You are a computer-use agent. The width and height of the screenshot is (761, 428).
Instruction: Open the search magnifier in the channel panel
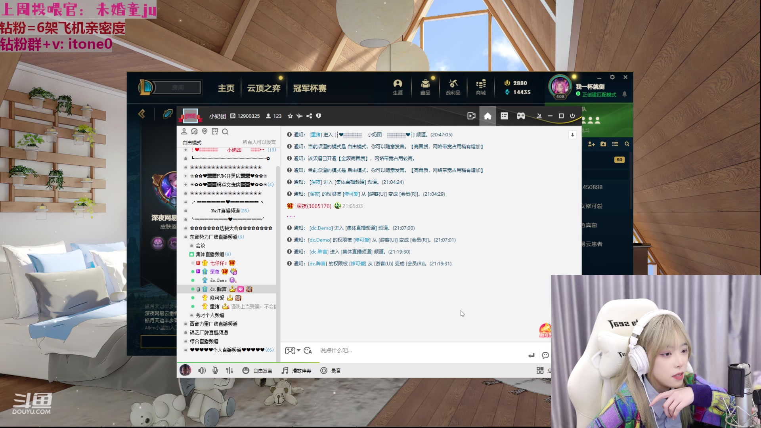[x=226, y=132]
